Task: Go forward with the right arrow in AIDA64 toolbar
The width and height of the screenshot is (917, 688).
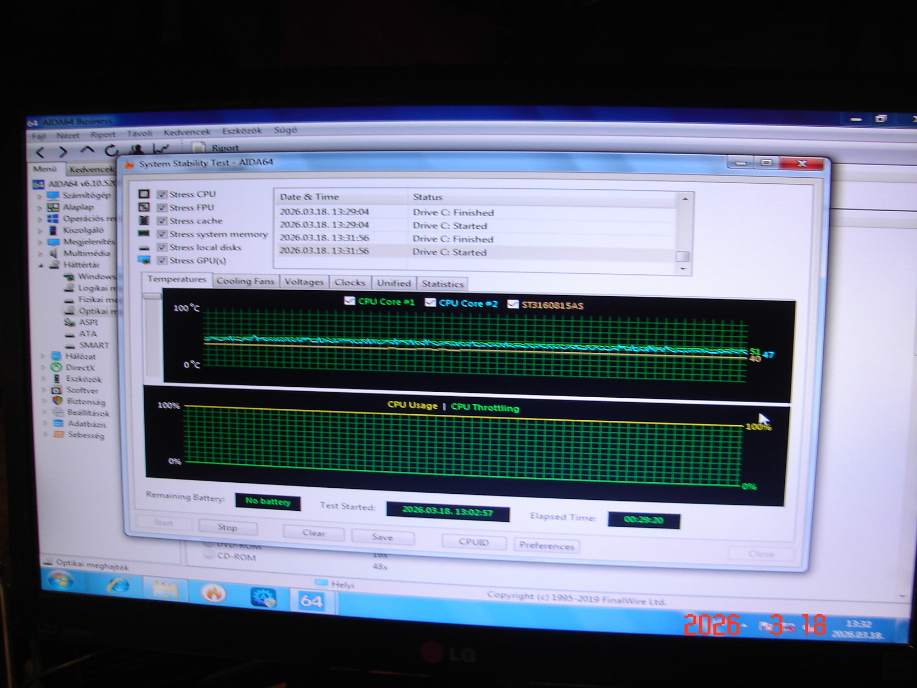Action: (63, 151)
